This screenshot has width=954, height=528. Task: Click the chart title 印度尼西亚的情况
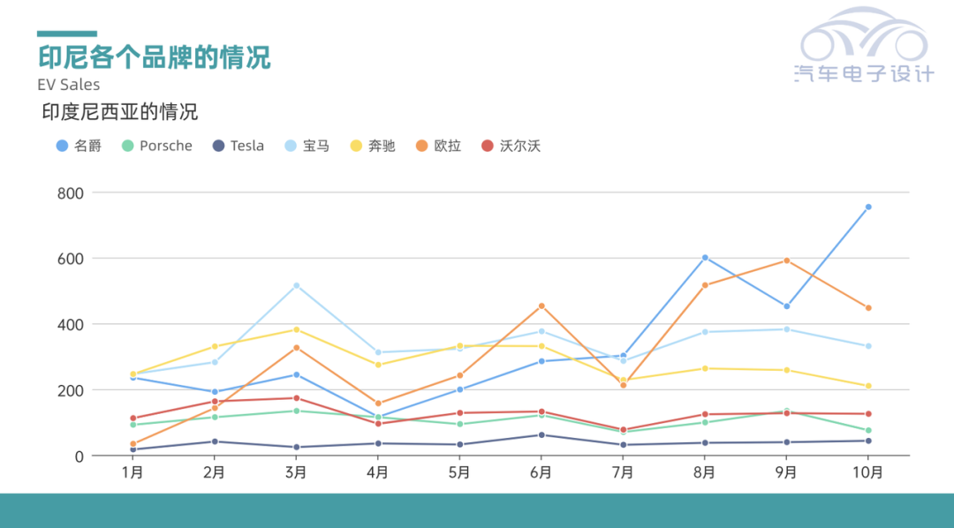coord(120,112)
